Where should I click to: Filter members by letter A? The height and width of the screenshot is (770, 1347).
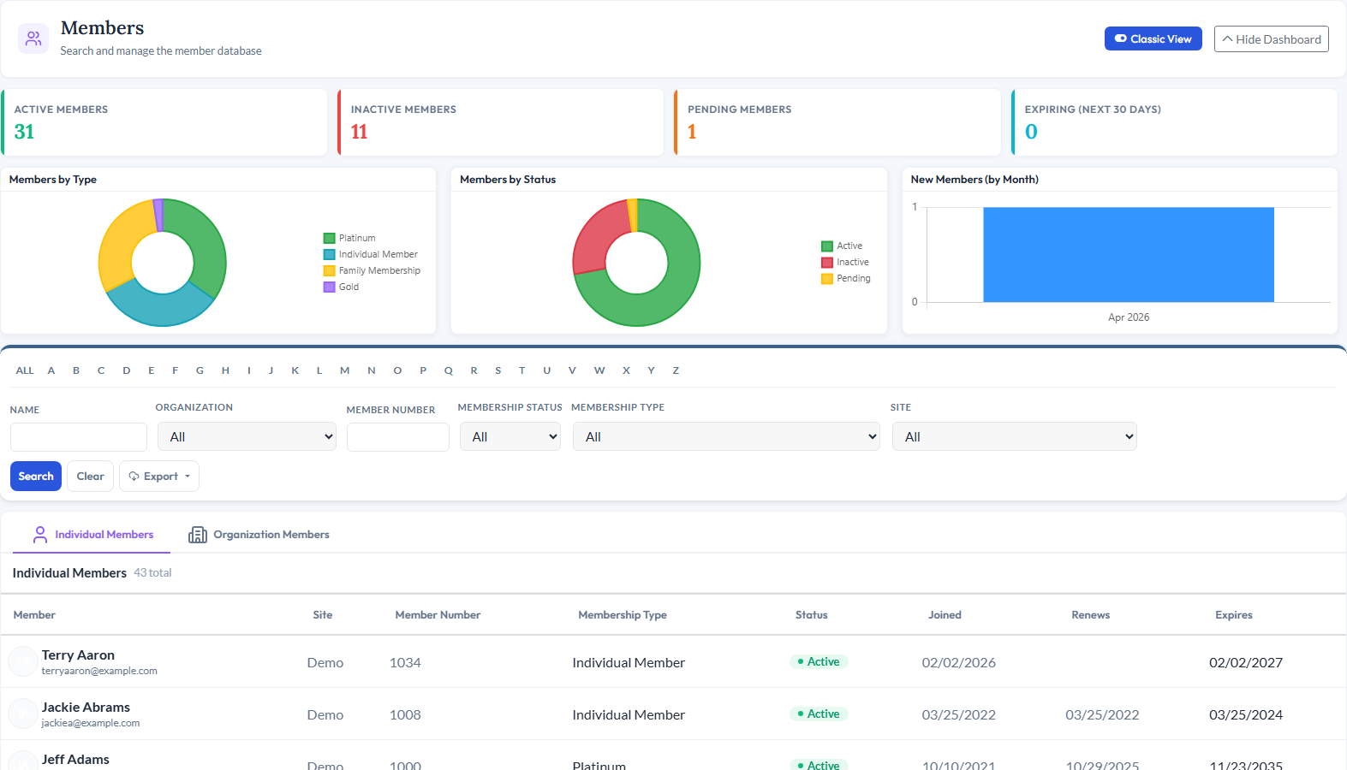pyautogui.click(x=51, y=370)
